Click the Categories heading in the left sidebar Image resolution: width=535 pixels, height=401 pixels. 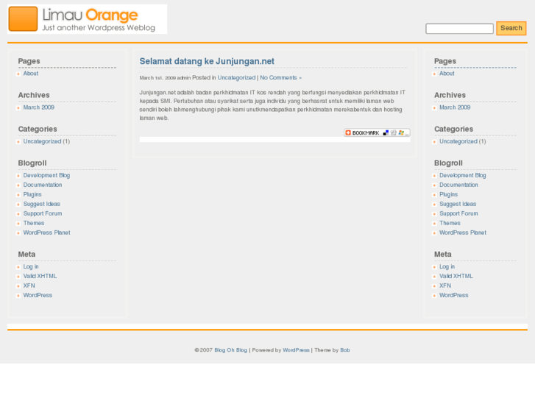click(x=38, y=129)
